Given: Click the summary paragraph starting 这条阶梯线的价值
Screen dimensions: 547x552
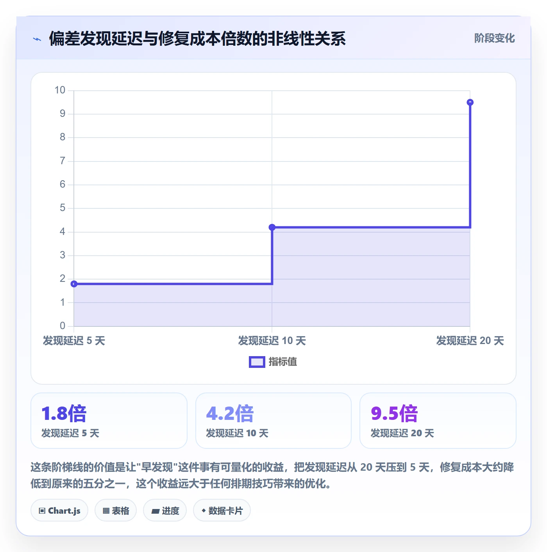Looking at the screenshot, I should (272, 475).
